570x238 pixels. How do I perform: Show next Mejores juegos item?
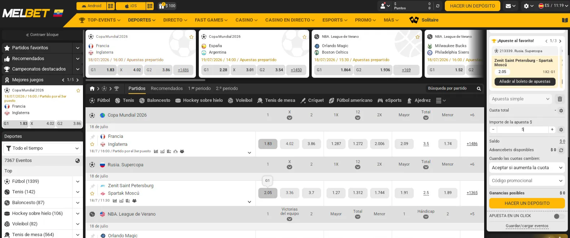tap(78, 80)
